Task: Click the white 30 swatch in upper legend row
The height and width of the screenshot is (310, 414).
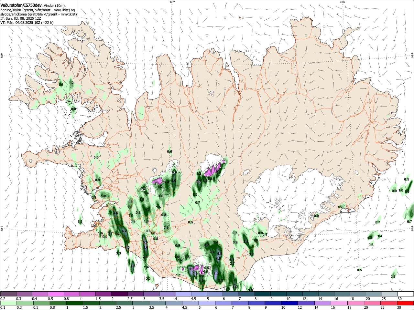Action: (x=405, y=294)
